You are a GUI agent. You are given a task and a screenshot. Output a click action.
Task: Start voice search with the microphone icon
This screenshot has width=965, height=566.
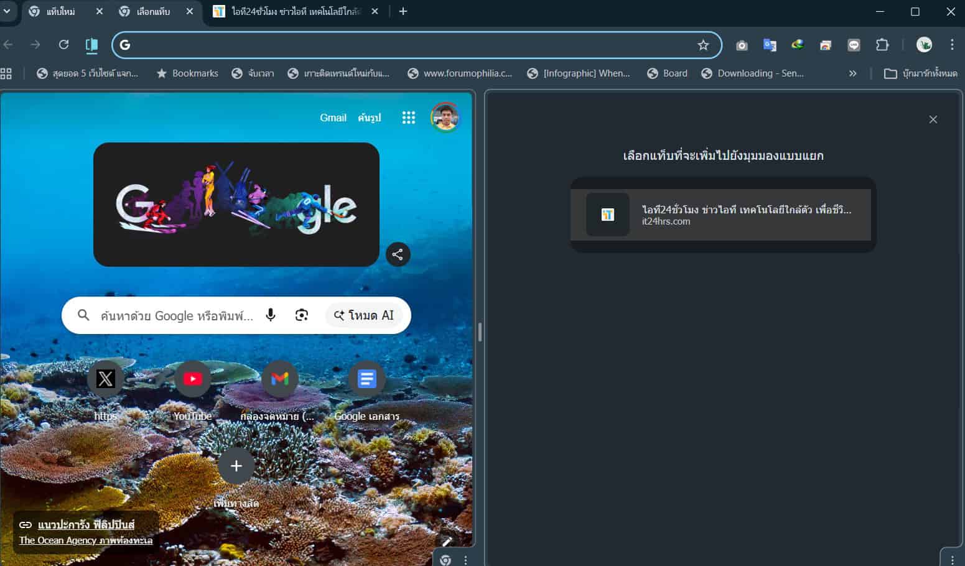[271, 315]
